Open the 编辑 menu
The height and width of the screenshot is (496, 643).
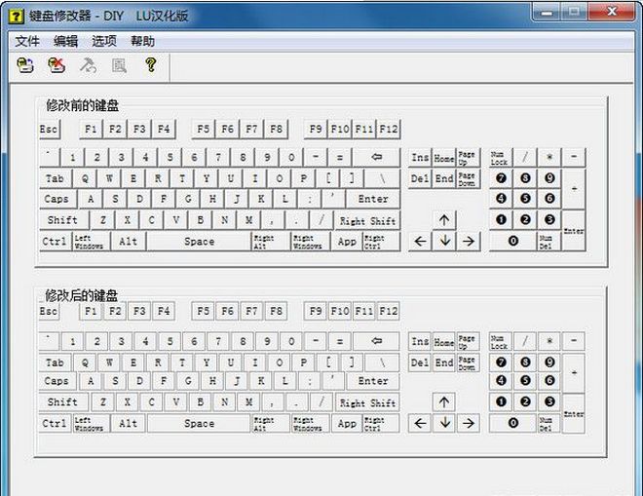[65, 41]
